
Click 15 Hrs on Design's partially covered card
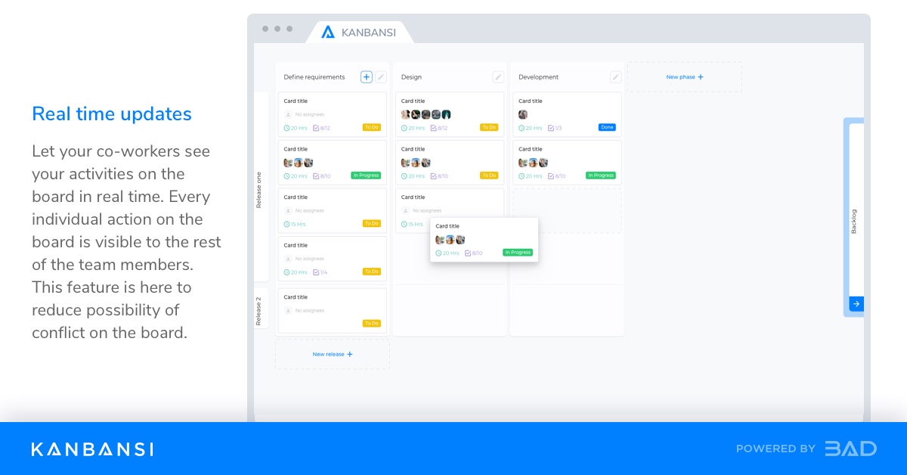point(413,225)
